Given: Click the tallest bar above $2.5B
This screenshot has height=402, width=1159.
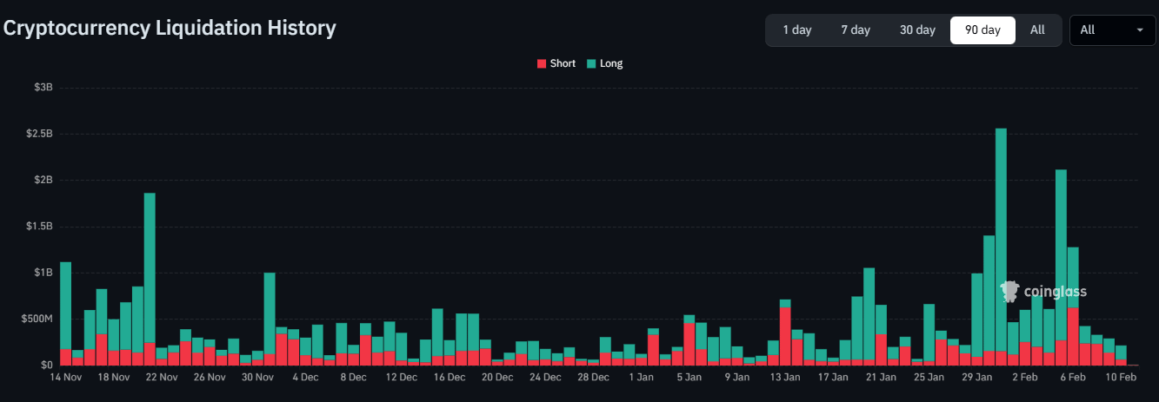Looking at the screenshot, I should 1001,243.
